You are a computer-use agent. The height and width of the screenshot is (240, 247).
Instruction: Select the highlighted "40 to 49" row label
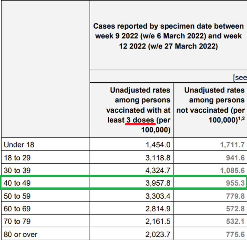[17, 183]
